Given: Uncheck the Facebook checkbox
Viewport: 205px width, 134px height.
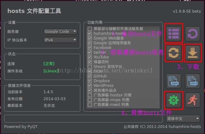Looking at the screenshot, I should click(x=90, y=48).
